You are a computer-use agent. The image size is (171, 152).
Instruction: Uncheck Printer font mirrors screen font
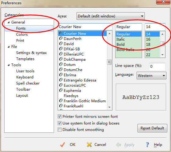click(59, 117)
